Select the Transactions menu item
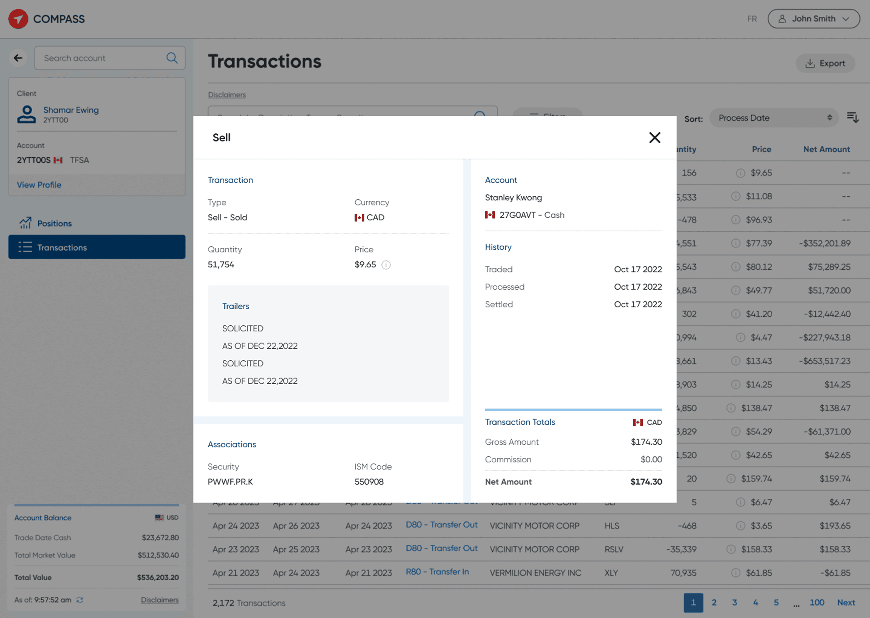The image size is (870, 618). (x=97, y=247)
